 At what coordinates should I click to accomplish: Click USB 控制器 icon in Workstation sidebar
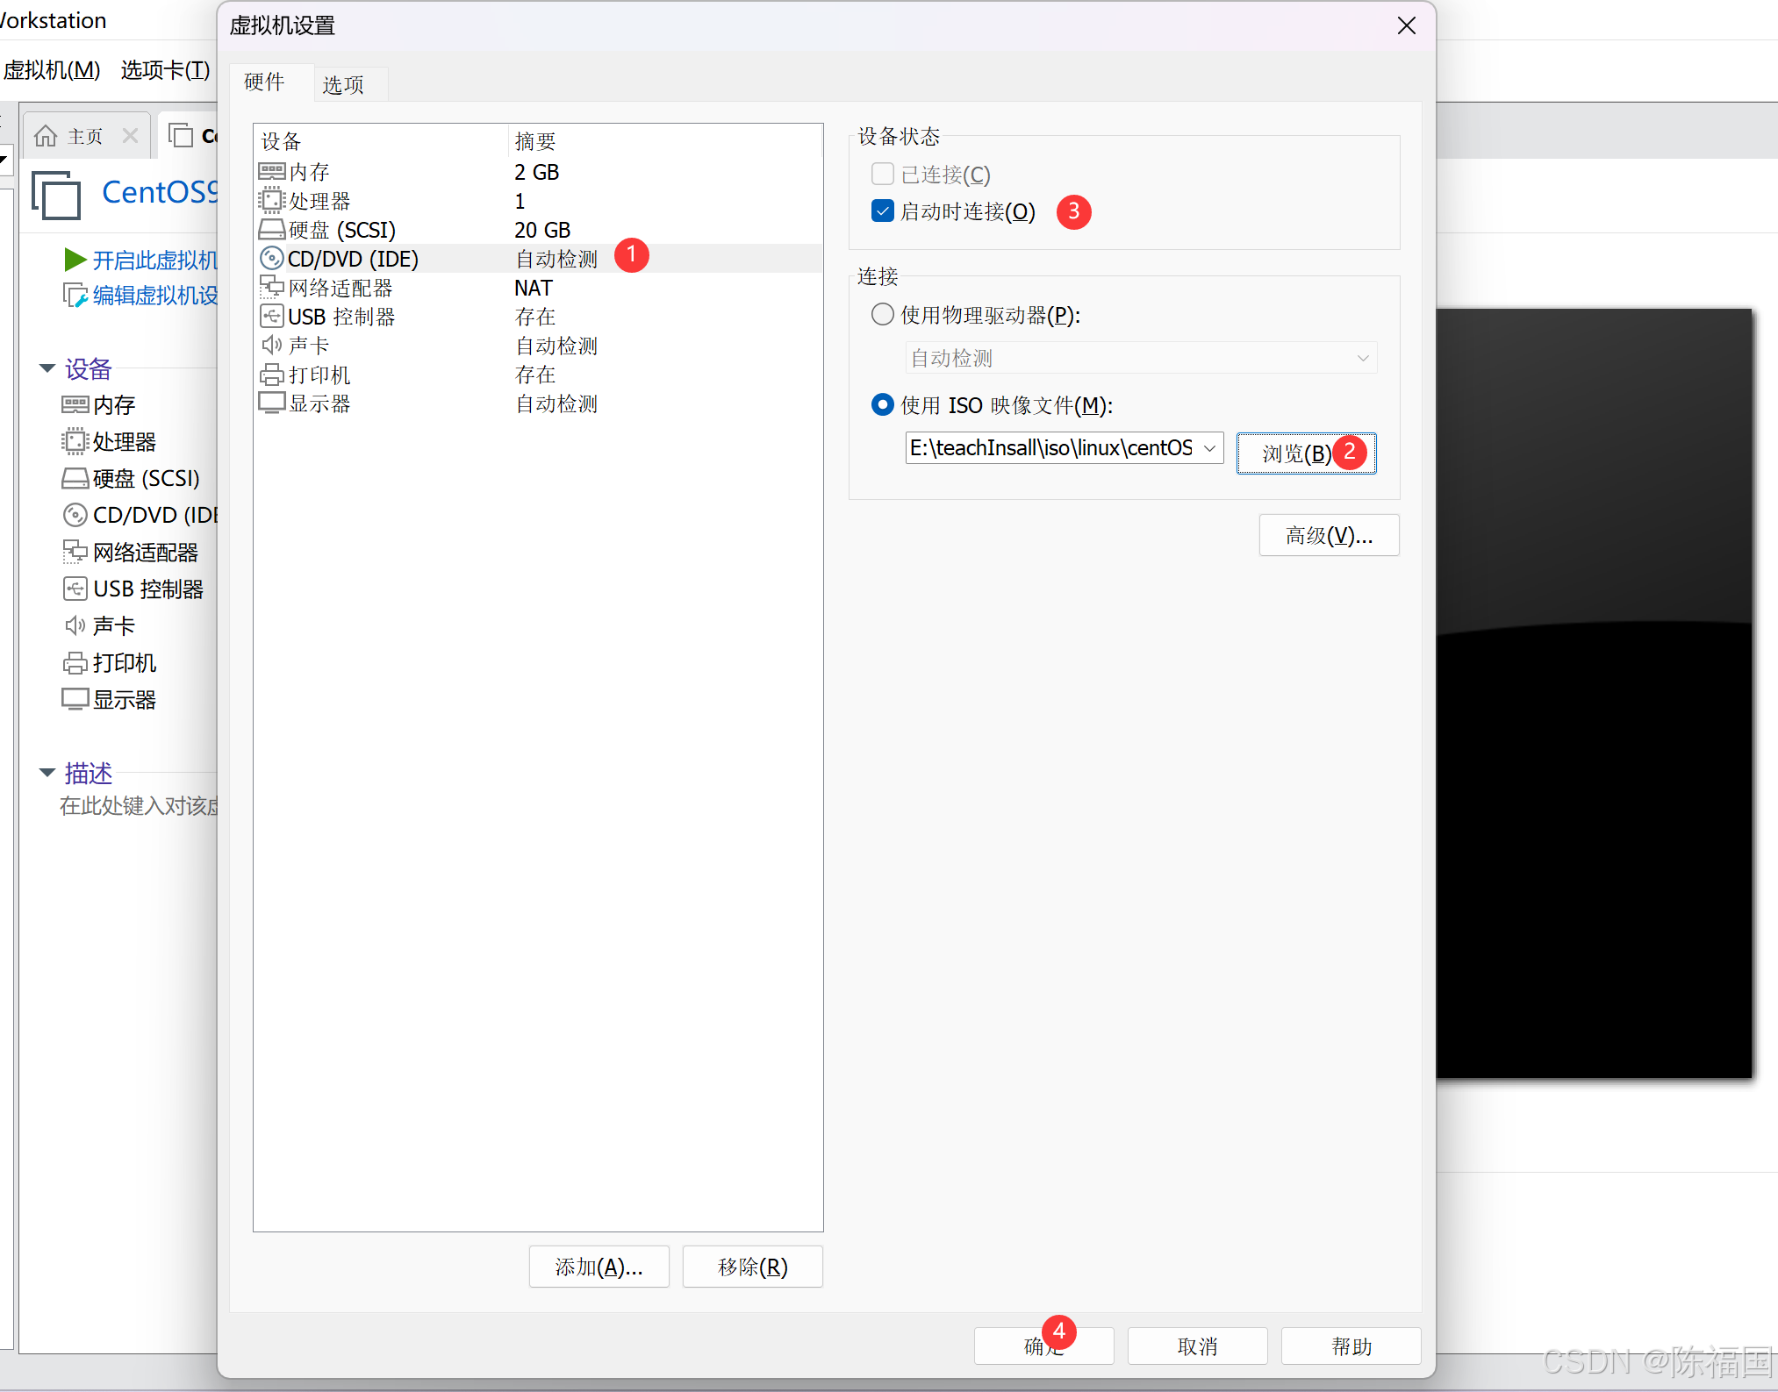(x=75, y=589)
